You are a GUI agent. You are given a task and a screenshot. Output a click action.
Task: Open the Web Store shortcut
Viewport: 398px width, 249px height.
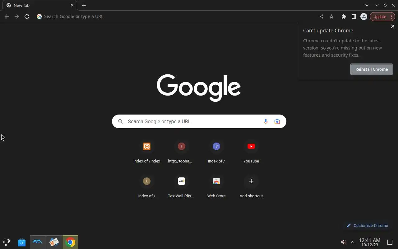point(216,187)
